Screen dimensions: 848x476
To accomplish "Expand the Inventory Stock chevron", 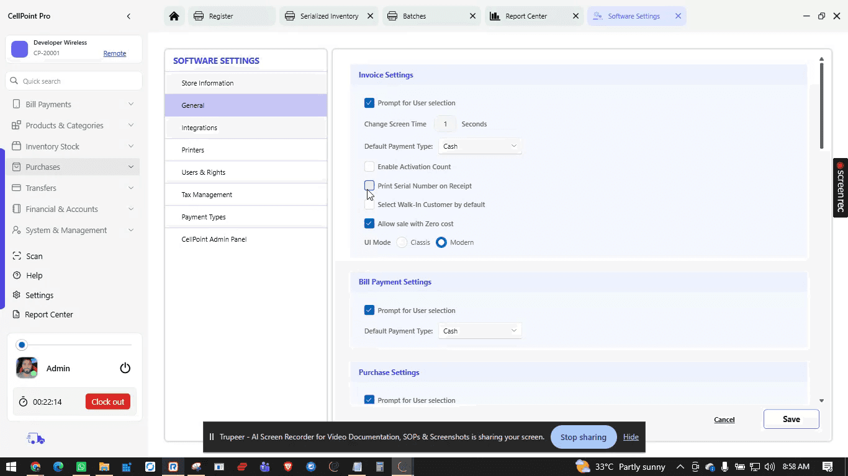I will point(131,146).
